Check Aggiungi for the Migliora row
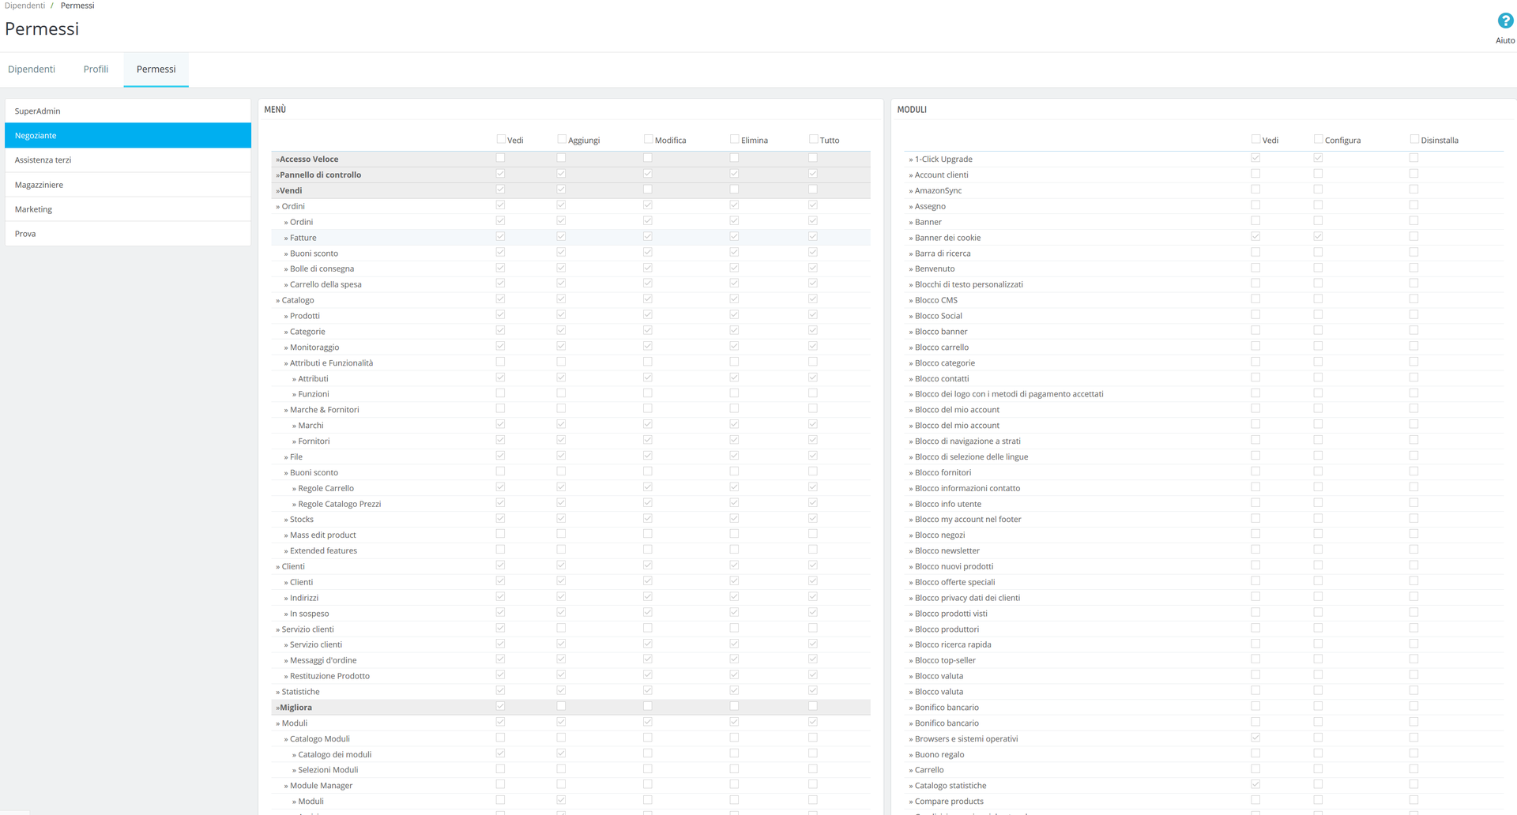The width and height of the screenshot is (1517, 815). pyautogui.click(x=561, y=706)
